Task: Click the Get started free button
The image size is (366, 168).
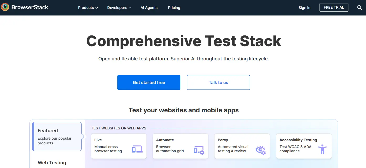Action: point(149,82)
